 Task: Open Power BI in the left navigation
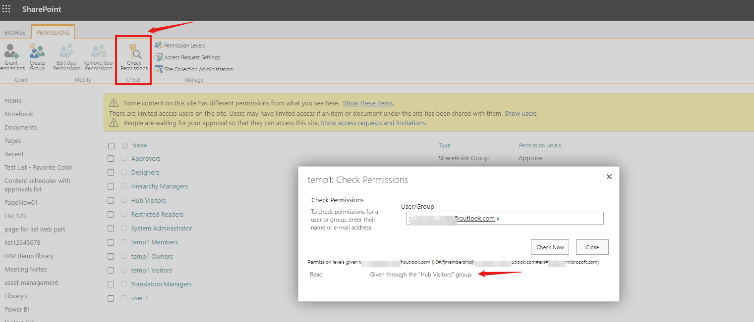17,310
